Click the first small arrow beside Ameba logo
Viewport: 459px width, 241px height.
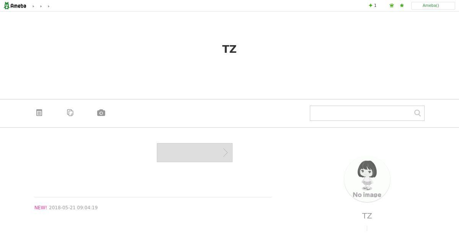pyautogui.click(x=33, y=6)
